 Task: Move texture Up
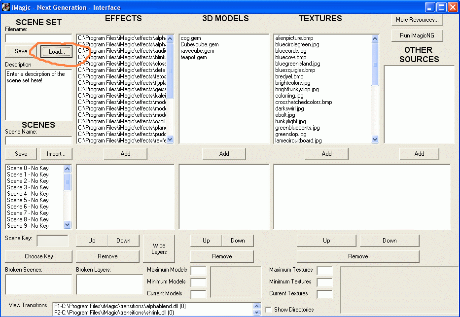(326, 241)
